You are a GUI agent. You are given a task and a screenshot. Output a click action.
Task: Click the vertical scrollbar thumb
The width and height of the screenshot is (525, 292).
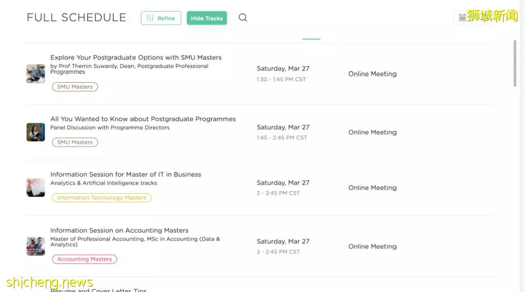[515, 63]
